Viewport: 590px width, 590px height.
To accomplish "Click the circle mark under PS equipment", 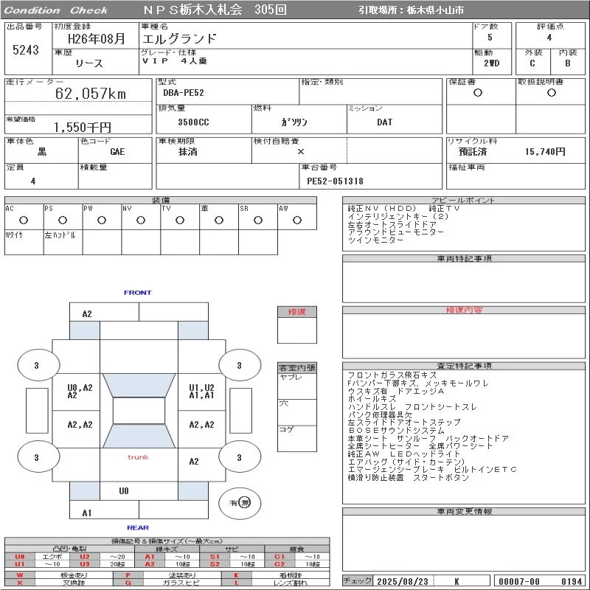I will [x=63, y=220].
